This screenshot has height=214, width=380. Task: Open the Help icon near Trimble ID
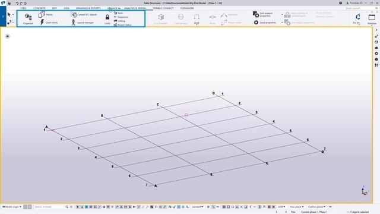coord(340,3)
